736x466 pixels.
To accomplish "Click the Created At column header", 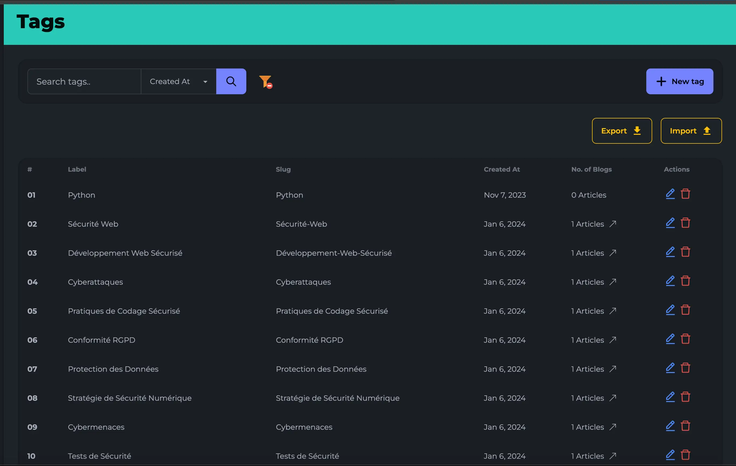I will pyautogui.click(x=502, y=169).
